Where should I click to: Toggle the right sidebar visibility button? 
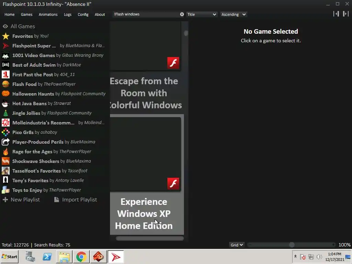(346, 14)
